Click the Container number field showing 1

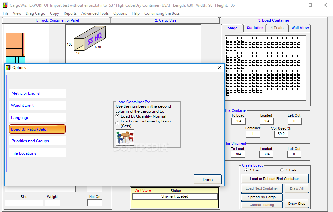[x=252, y=134]
